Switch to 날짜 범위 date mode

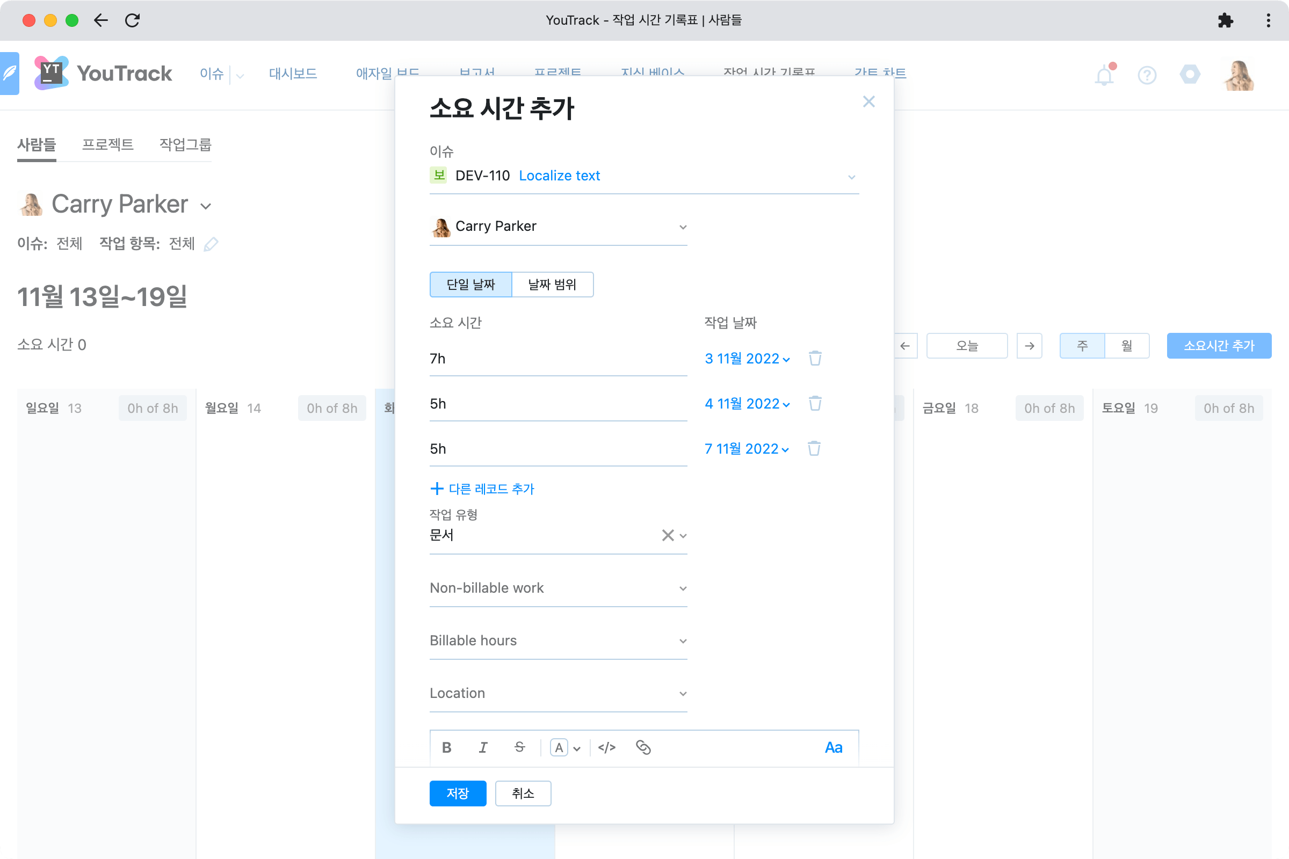[553, 285]
